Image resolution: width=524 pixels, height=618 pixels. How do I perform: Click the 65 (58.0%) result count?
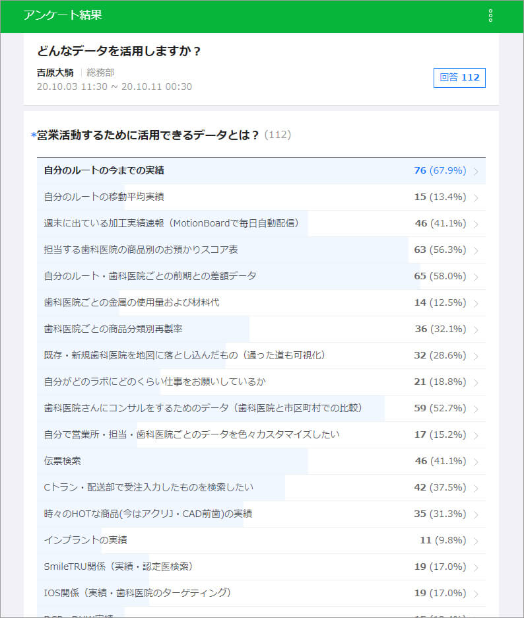[x=440, y=276]
